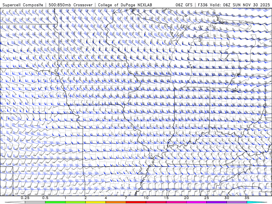The width and height of the screenshot is (272, 204).
Task: Click the 35 value on the color scale
Action: click(x=247, y=198)
